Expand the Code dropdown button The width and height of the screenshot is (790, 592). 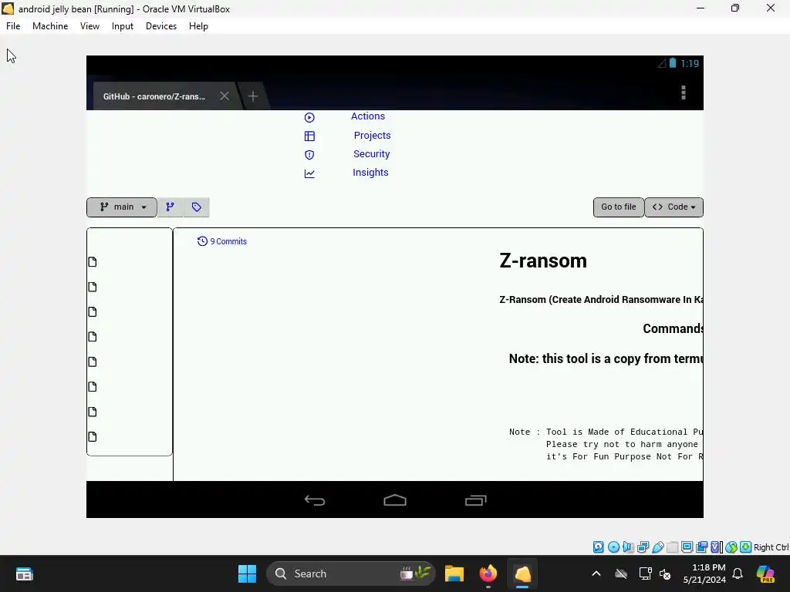[674, 207]
